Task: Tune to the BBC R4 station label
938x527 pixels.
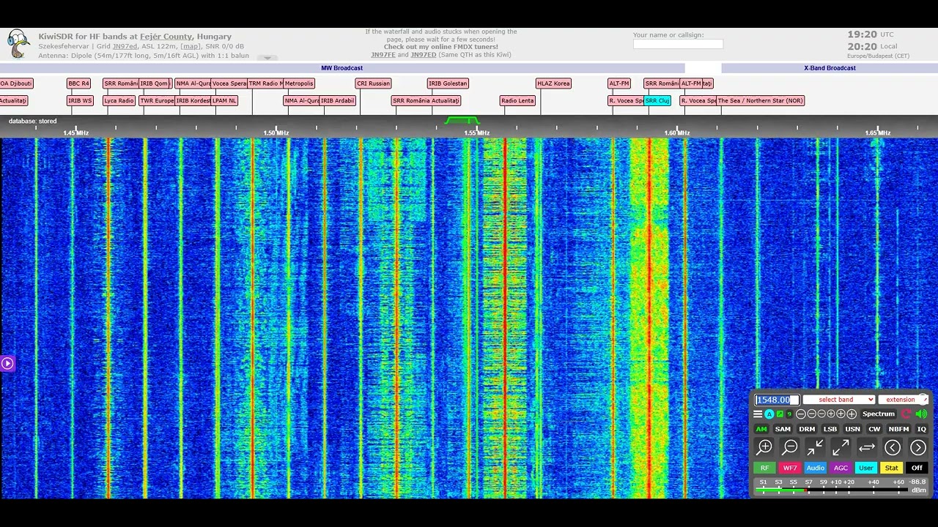Action: click(78, 83)
